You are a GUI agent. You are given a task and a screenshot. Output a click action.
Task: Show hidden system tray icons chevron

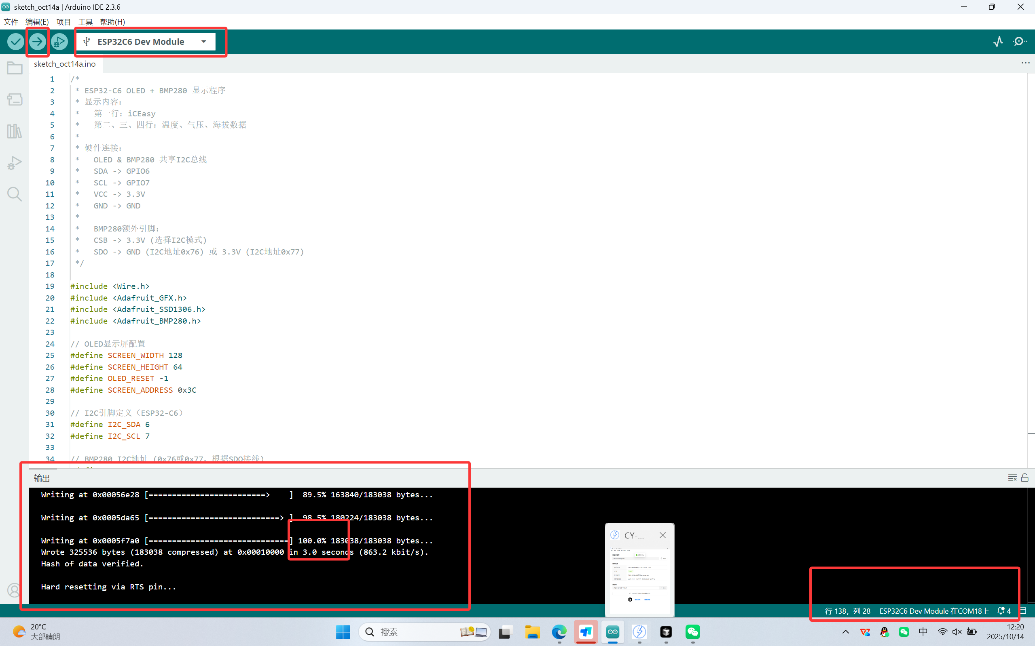[x=846, y=632]
